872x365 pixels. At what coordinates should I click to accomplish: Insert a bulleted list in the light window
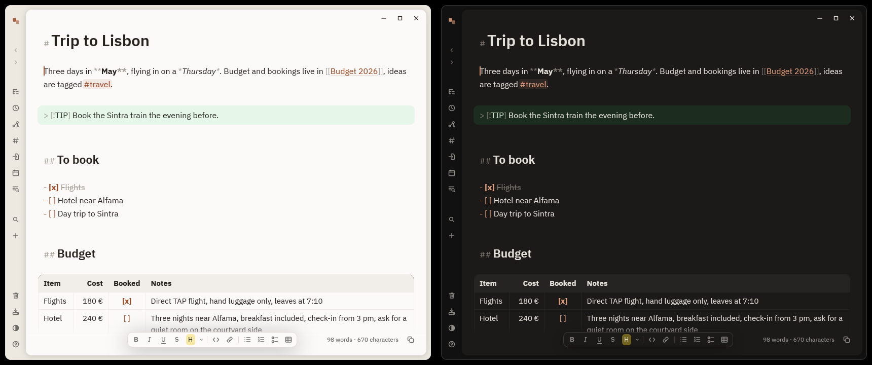click(247, 340)
